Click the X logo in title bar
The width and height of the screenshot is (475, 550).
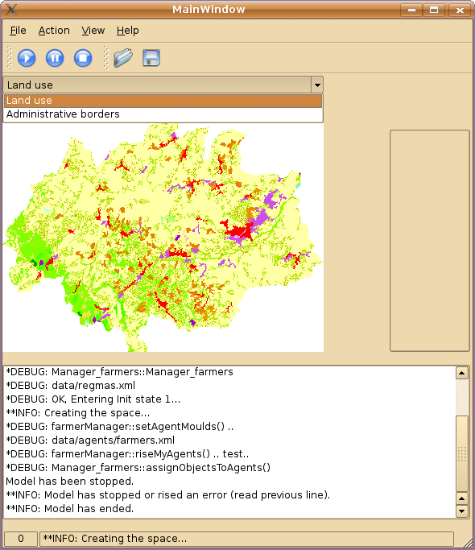pos(11,10)
